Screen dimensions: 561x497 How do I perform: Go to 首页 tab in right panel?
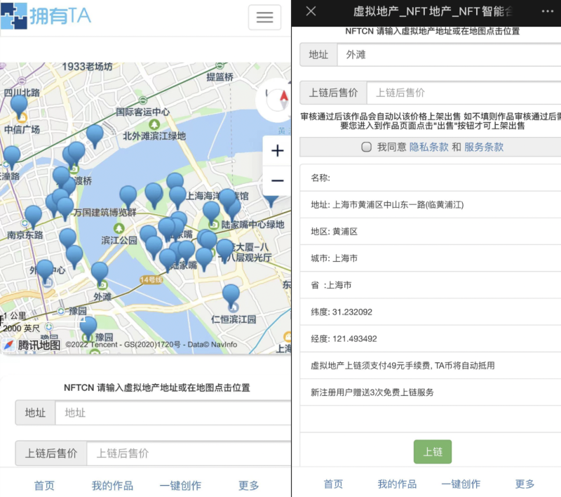[333, 484]
